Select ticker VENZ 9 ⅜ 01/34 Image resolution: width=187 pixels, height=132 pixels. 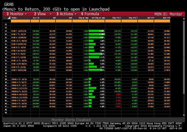tap(18, 67)
